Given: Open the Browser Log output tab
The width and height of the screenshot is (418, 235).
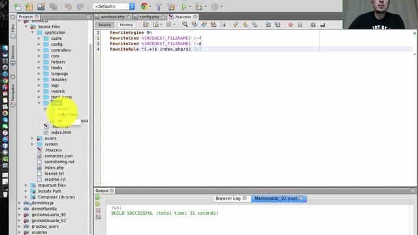Looking at the screenshot, I should [x=231, y=198].
